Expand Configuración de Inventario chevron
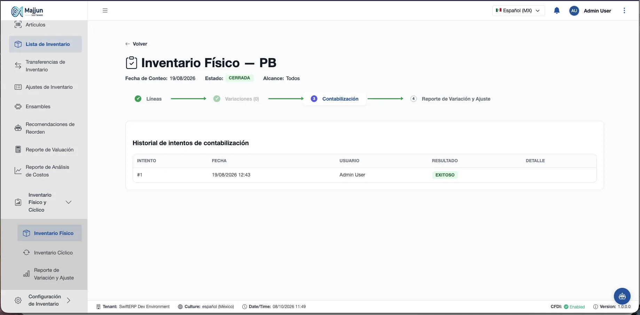Screen dimensions: 640x315 [69, 300]
